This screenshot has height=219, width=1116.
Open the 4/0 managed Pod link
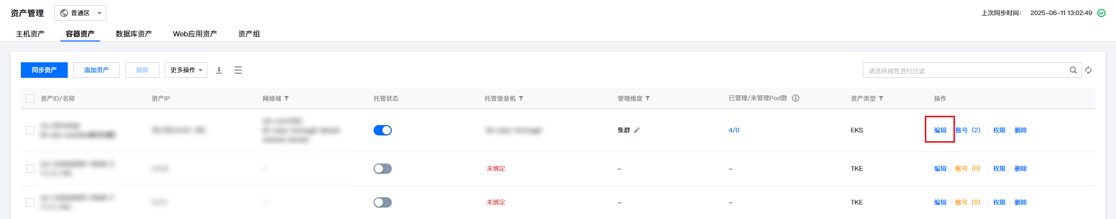tap(734, 130)
